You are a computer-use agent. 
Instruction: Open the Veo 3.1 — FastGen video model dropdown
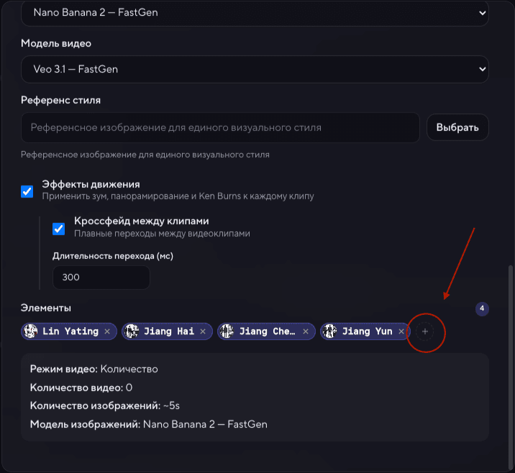tap(255, 69)
